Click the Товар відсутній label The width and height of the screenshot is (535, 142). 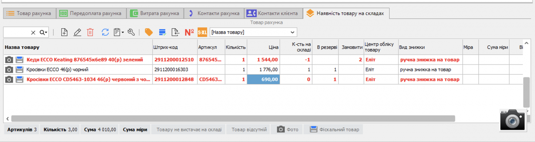pos(249,130)
